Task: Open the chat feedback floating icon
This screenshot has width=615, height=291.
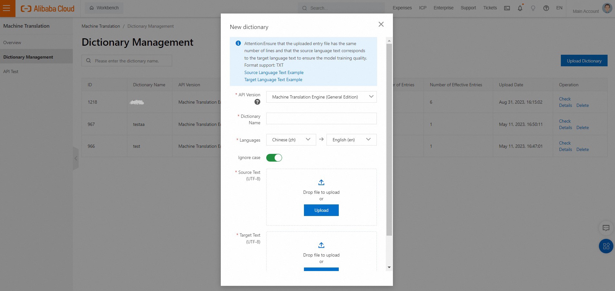Action: pos(606,228)
